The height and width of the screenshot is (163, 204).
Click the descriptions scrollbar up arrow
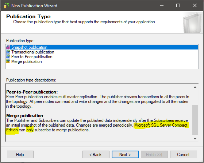(195, 88)
